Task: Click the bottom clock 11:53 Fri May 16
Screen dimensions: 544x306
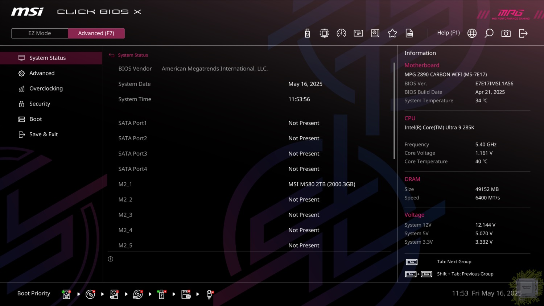Action: click(487, 293)
